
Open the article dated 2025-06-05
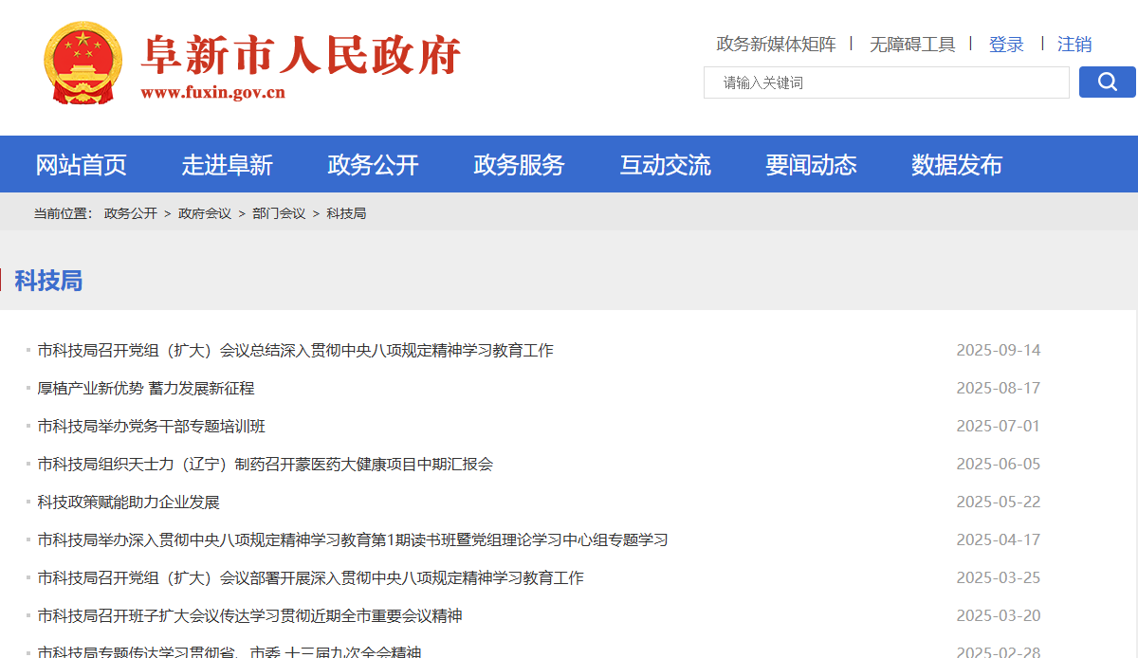tap(266, 465)
